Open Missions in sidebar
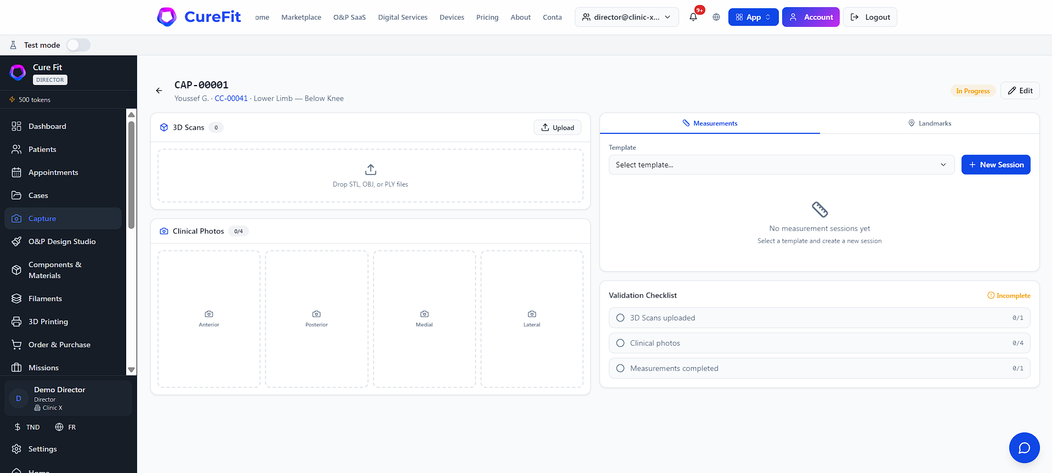 pos(63,368)
